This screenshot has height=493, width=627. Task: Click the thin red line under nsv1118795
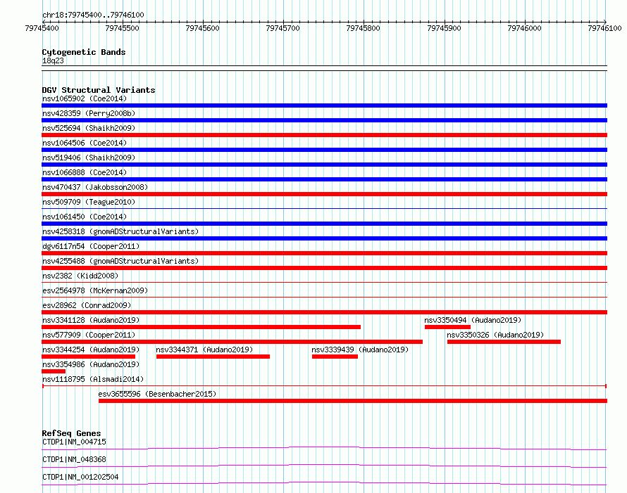click(x=324, y=386)
